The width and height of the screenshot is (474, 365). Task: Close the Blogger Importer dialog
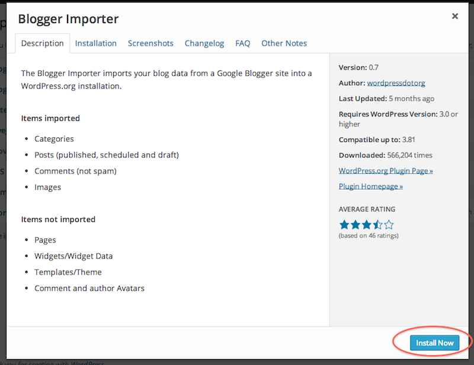point(455,17)
